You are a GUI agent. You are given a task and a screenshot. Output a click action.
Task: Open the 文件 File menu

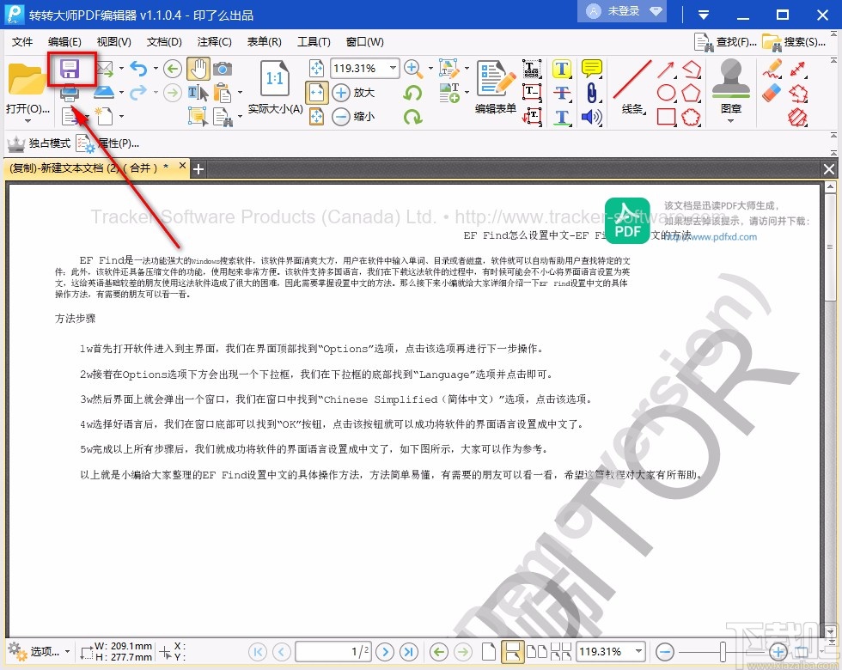point(22,42)
